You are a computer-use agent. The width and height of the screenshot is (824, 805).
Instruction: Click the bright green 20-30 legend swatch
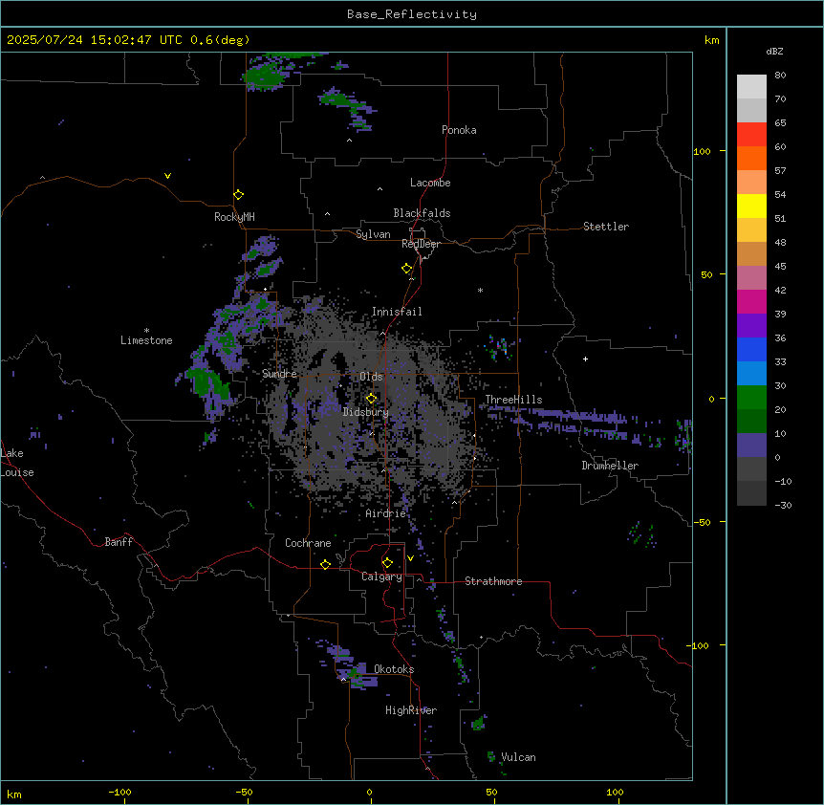coord(751,398)
